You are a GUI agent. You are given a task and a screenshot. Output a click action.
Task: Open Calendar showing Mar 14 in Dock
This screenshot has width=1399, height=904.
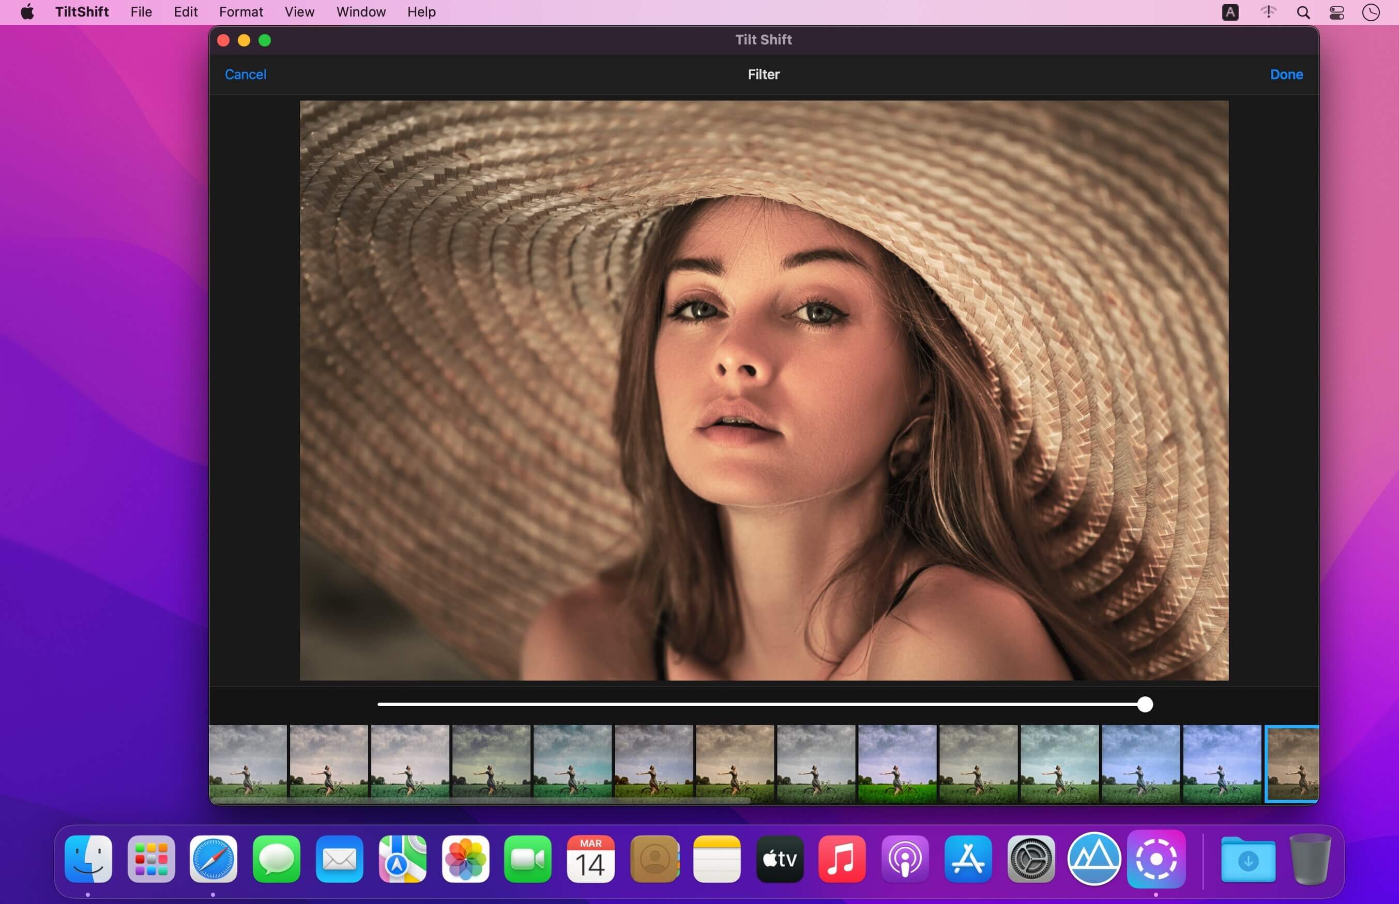tap(591, 859)
